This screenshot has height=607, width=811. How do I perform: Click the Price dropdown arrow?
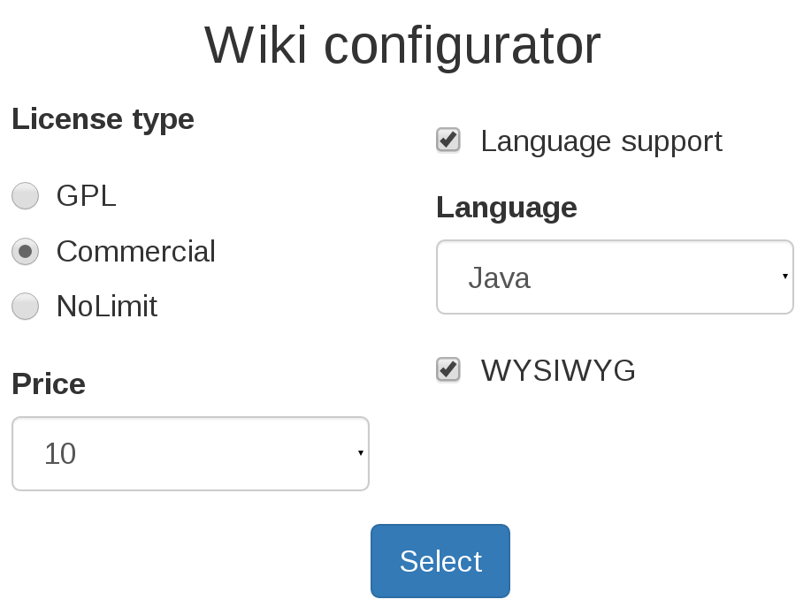[361, 453]
